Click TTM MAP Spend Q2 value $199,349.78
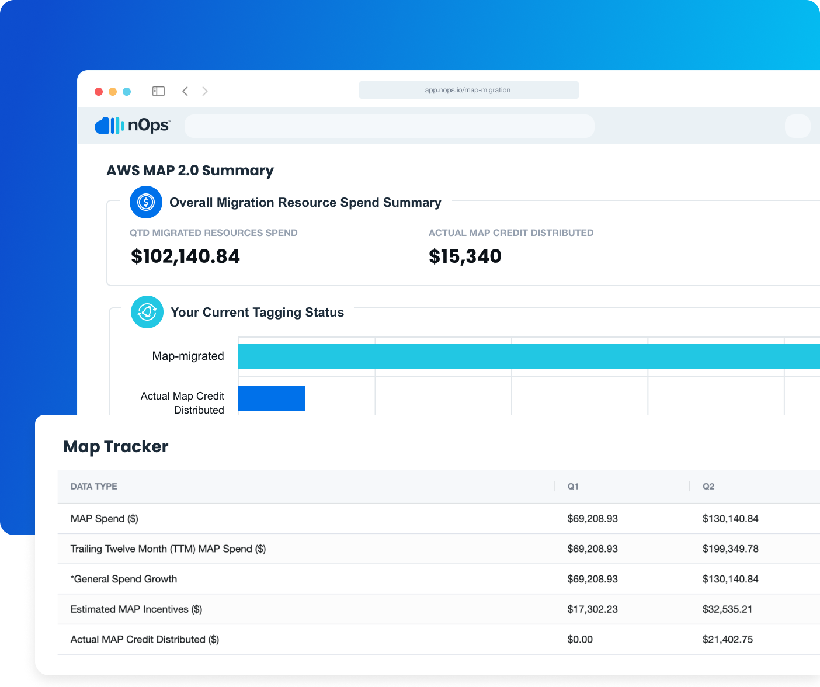The image size is (820, 687). [x=730, y=549]
